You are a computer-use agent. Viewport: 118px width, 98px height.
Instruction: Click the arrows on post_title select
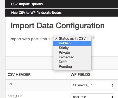click(112, 97)
